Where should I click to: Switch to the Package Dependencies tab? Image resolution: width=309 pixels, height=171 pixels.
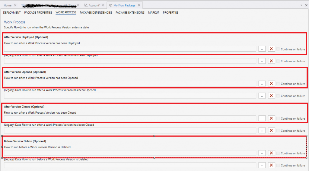pos(96,13)
